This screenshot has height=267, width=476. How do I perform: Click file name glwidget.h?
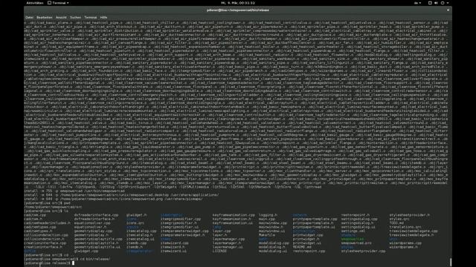point(136,215)
